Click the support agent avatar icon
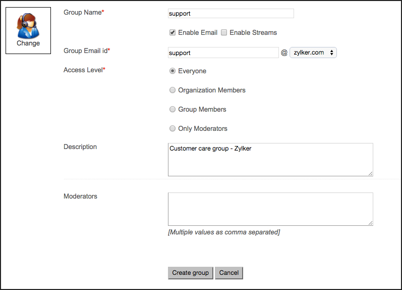The height and width of the screenshot is (290, 402). 28,26
